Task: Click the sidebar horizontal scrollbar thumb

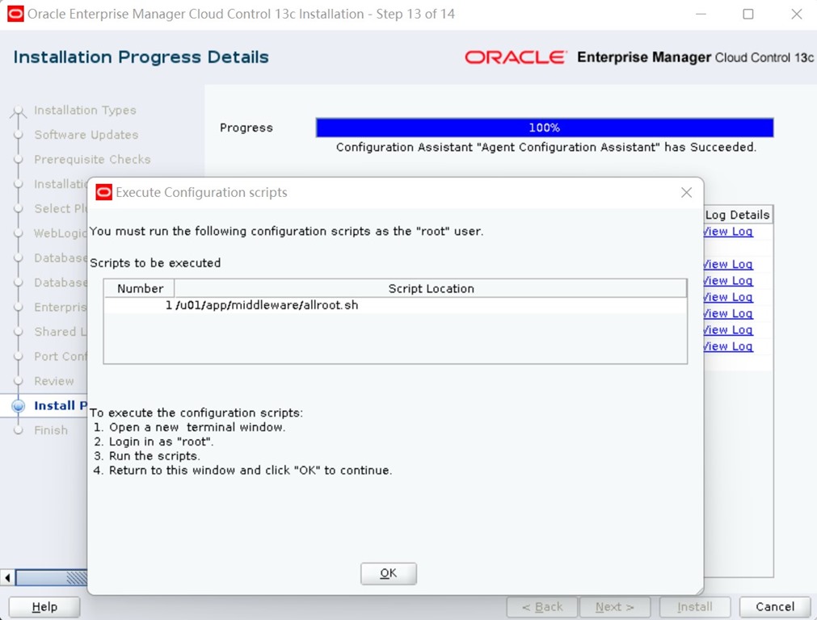Action: click(52, 577)
